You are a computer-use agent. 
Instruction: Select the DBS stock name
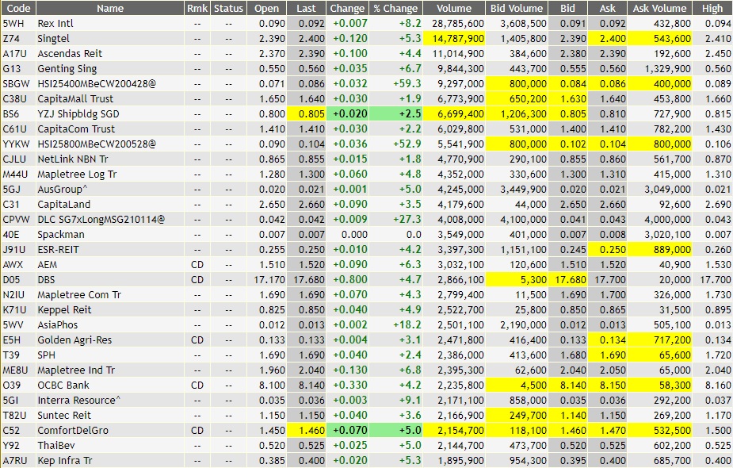tap(46, 279)
